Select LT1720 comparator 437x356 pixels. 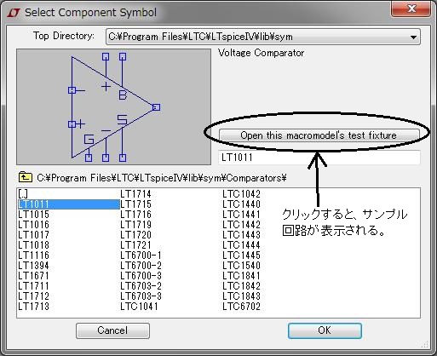135,235
